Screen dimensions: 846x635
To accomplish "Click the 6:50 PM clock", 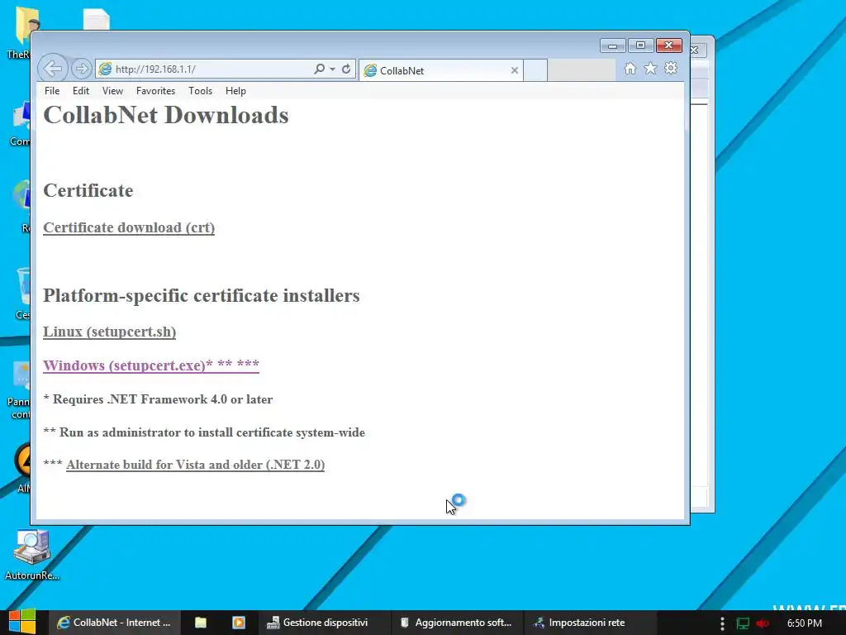I will pyautogui.click(x=805, y=623).
